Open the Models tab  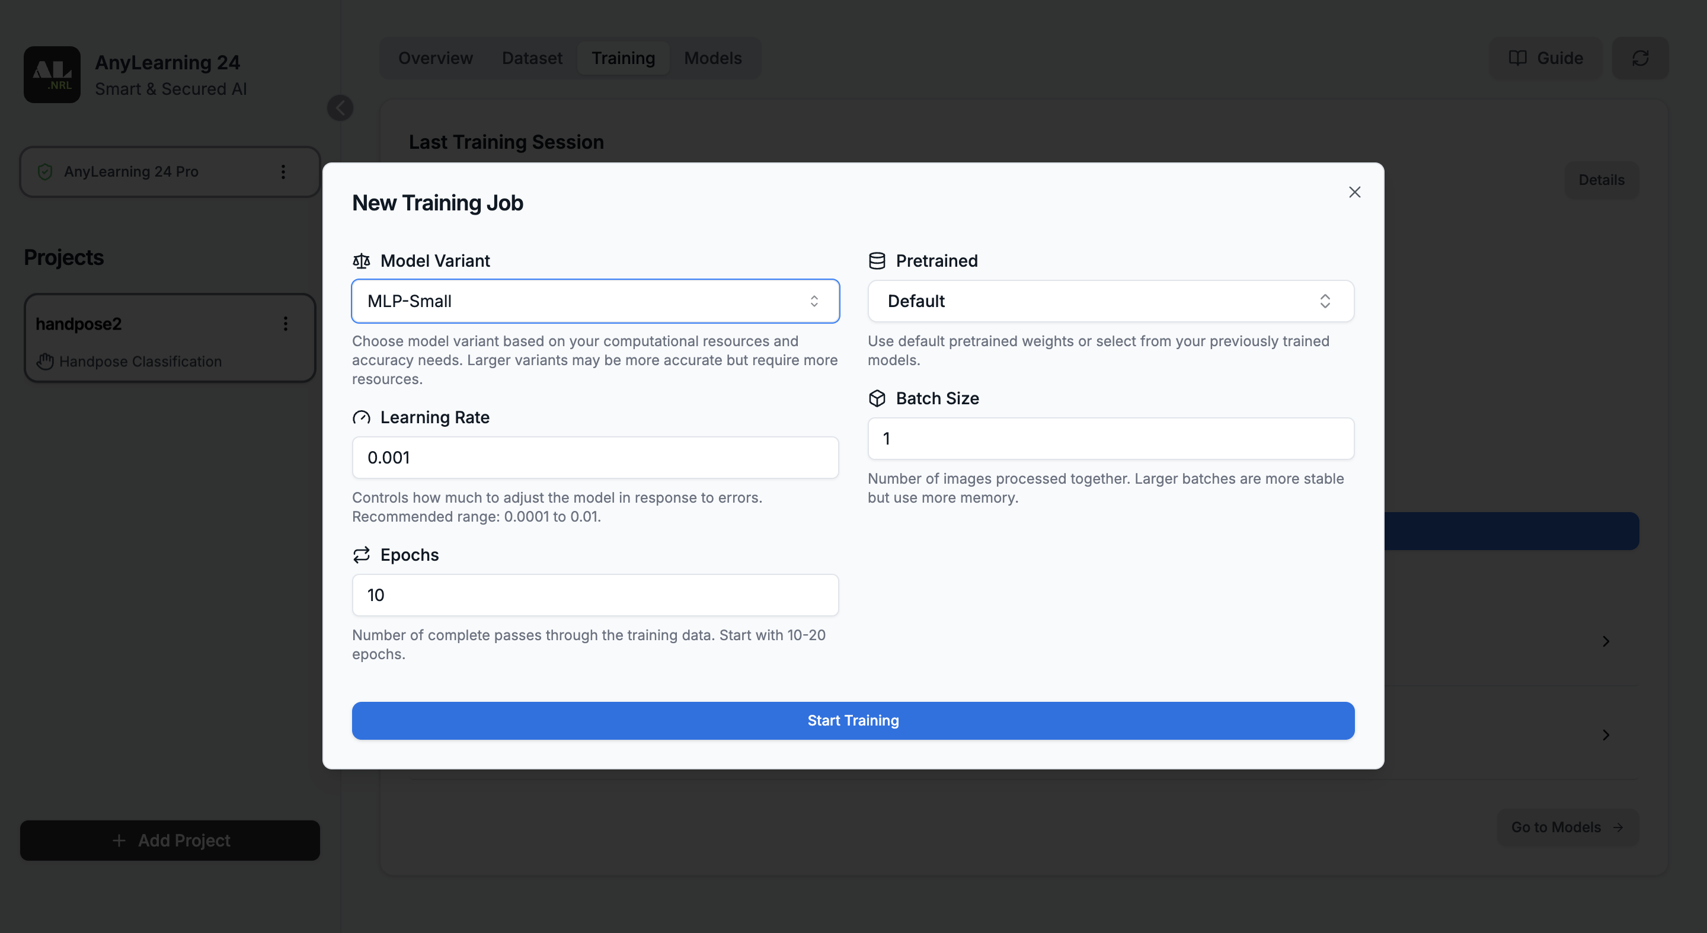(x=712, y=58)
